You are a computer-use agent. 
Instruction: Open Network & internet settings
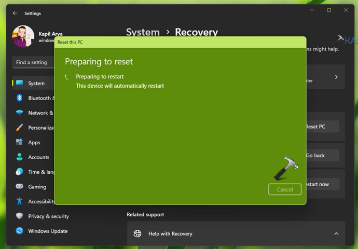point(34,113)
